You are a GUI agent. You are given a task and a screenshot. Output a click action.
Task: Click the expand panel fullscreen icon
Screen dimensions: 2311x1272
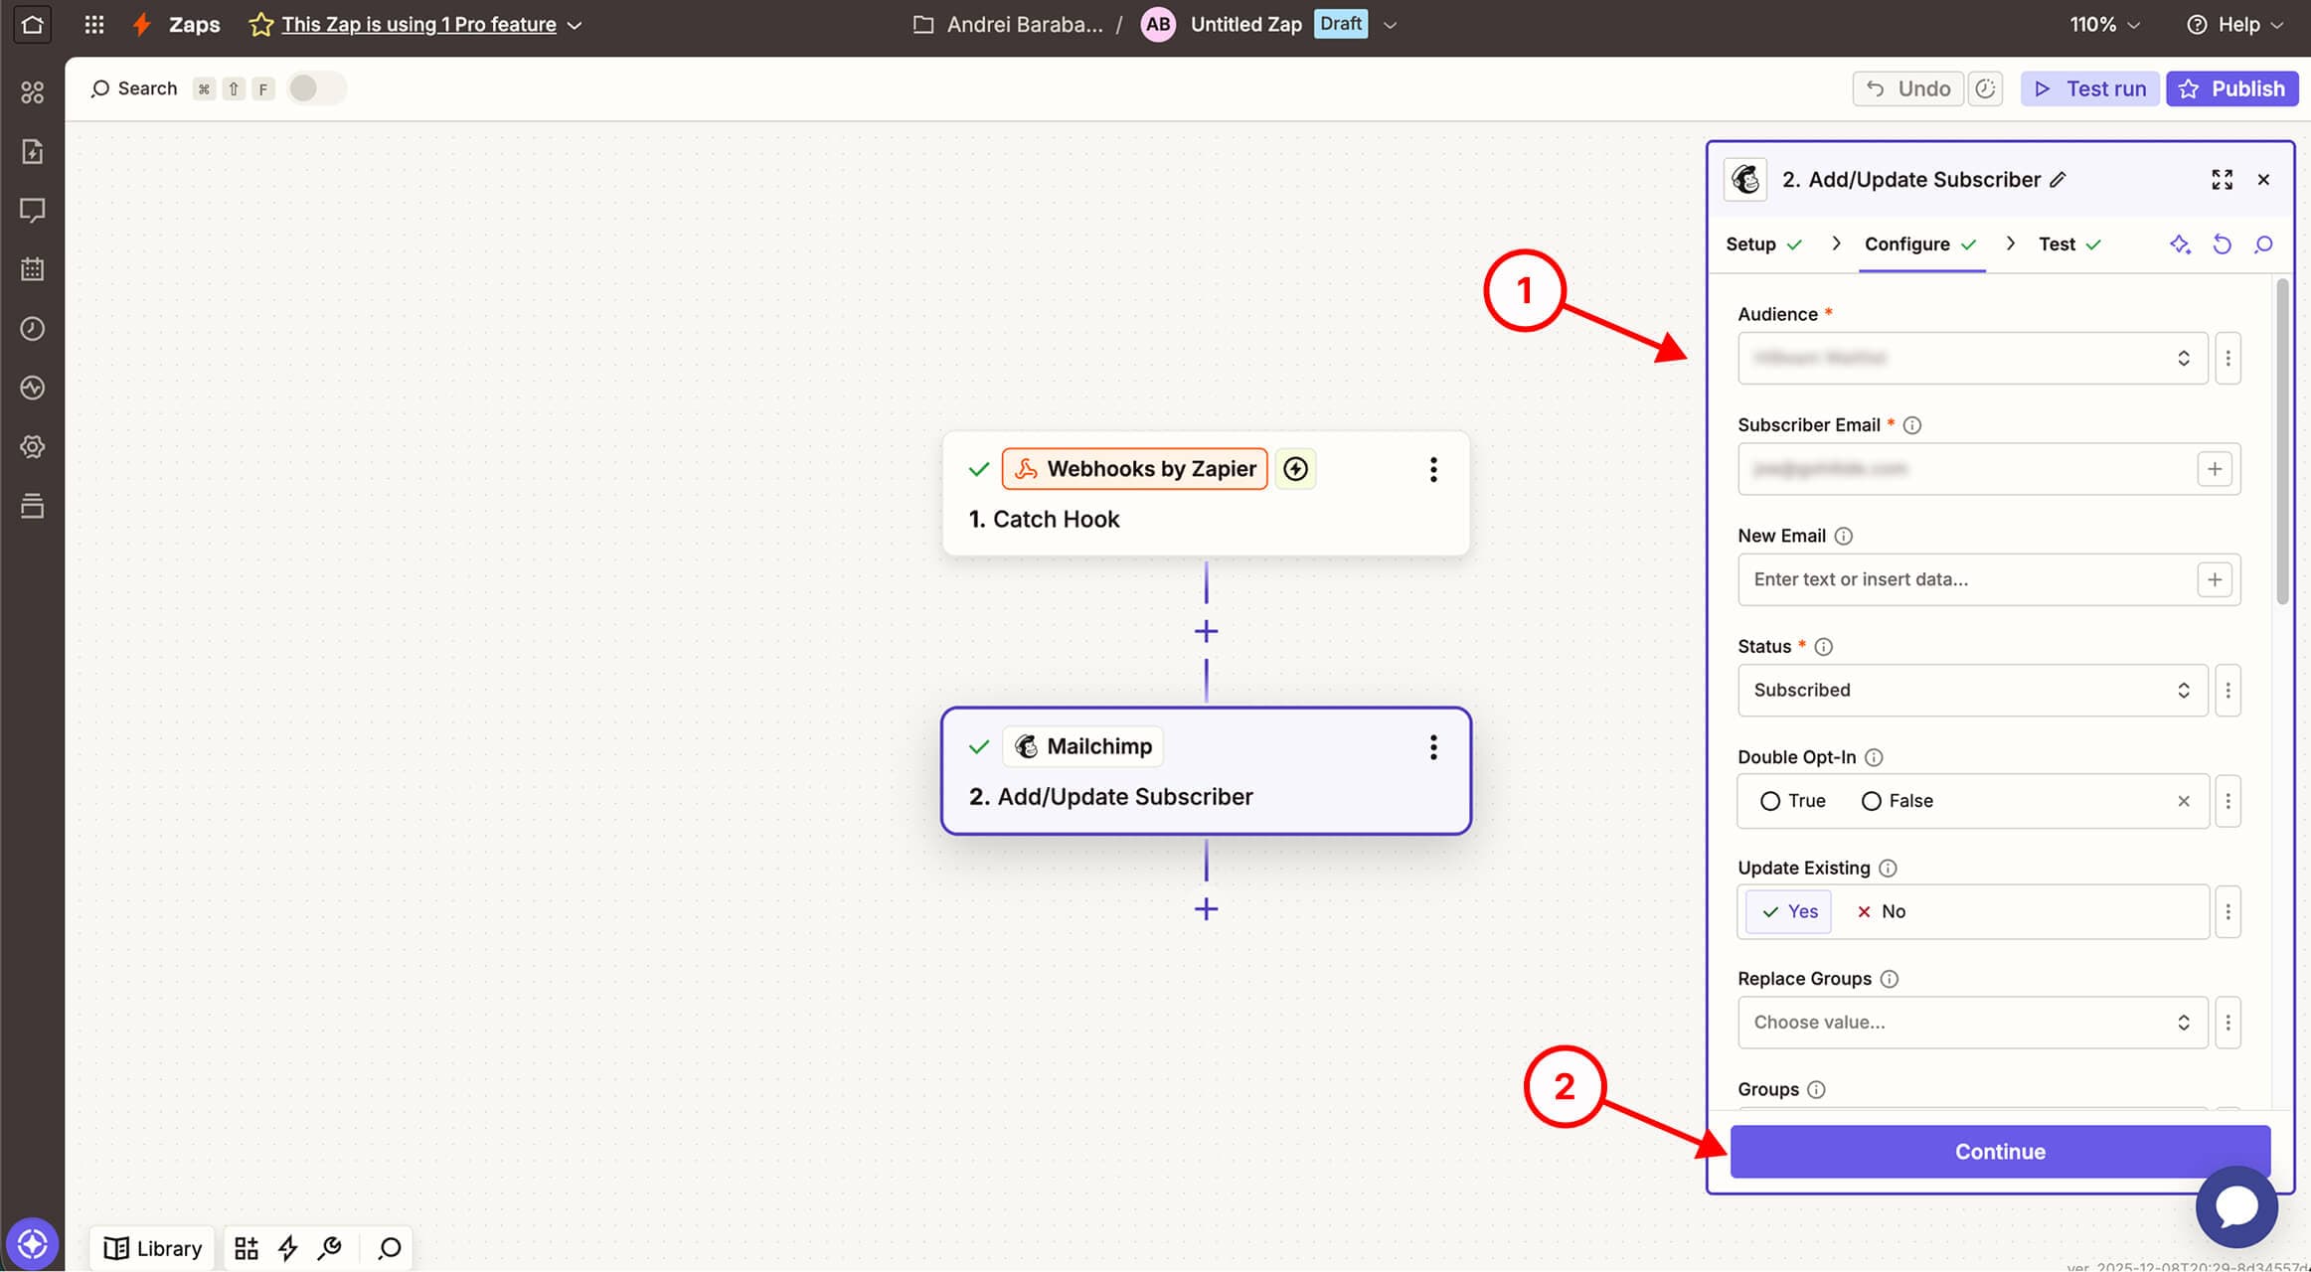[2222, 179]
